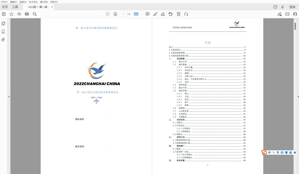
Task: Rotate the page with the circular arrow icon
Action: pos(186,14)
